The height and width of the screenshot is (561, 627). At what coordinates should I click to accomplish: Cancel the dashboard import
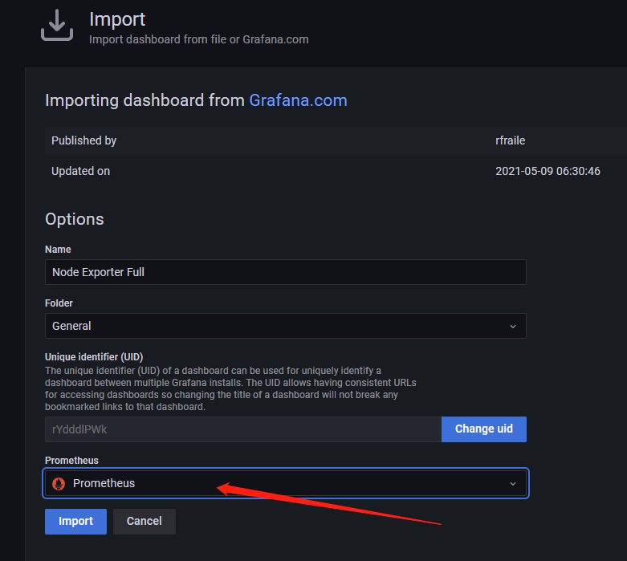[145, 521]
